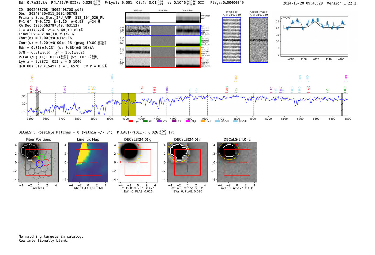Click the m:14.9 re:2.5" r-band caption
The height and width of the screenshot is (255, 375).
tap(187, 188)
